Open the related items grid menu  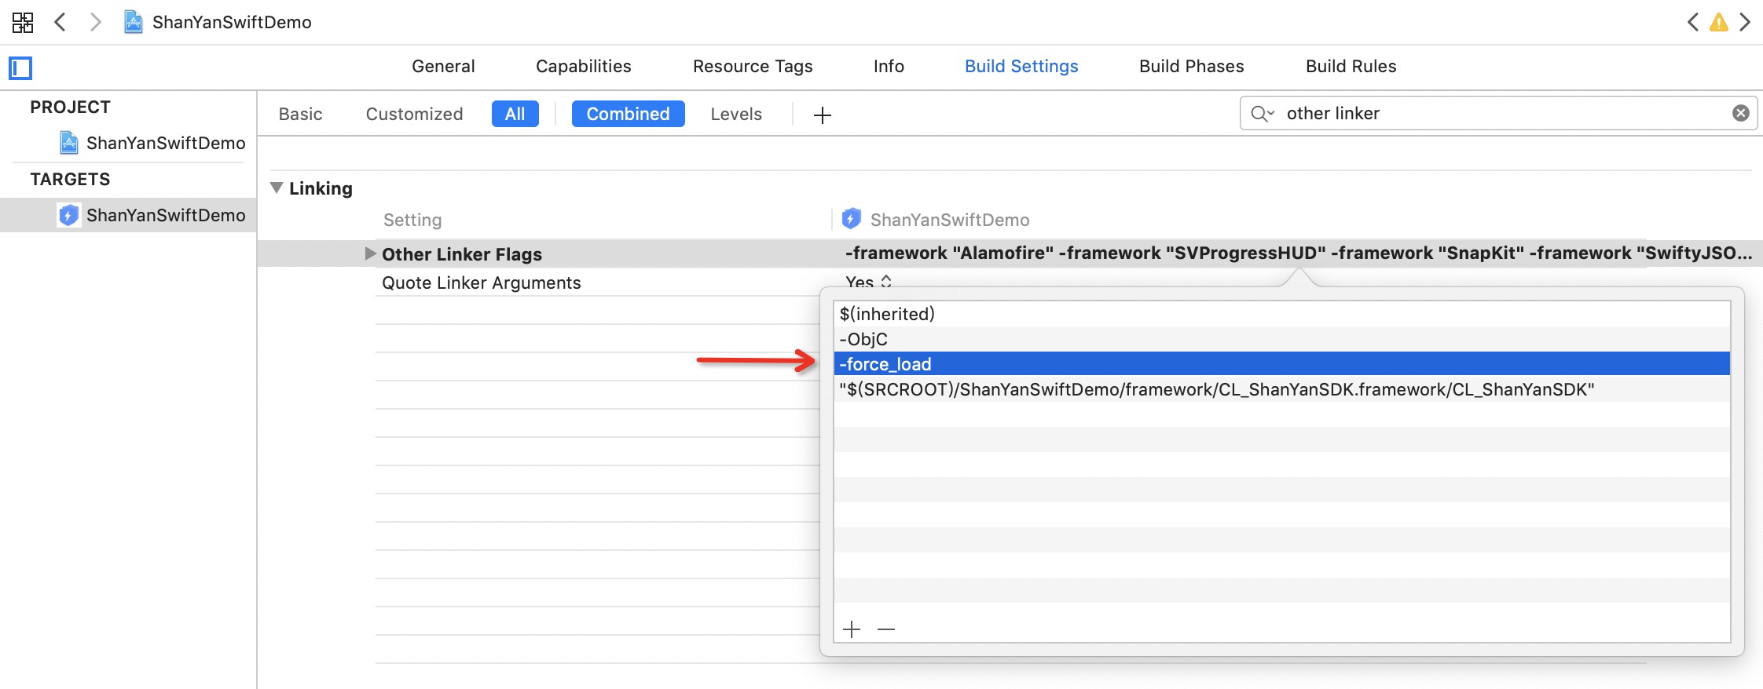(23, 22)
